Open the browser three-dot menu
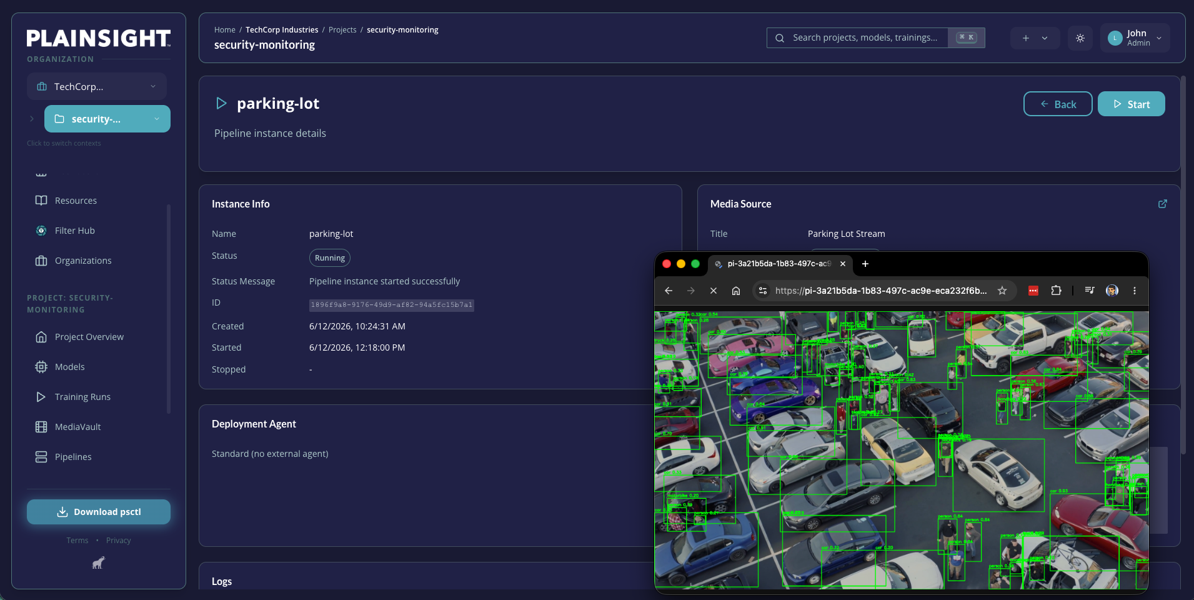 click(1135, 291)
